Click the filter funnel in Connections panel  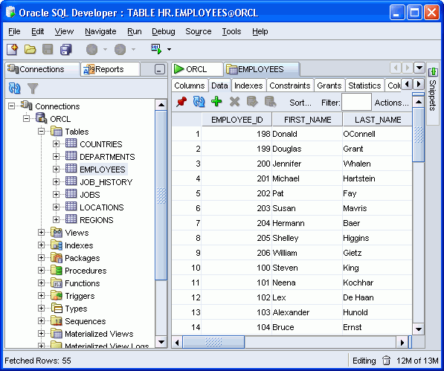[x=33, y=88]
